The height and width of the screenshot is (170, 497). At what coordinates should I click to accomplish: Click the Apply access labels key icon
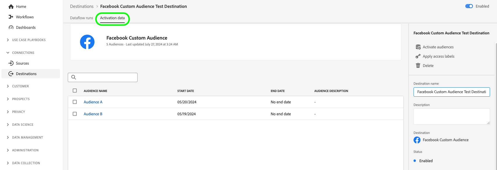click(x=418, y=56)
